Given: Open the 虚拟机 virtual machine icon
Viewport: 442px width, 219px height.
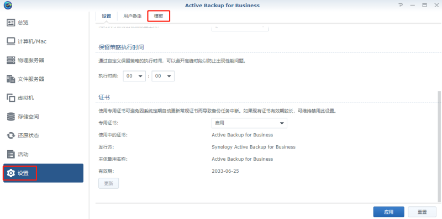Looking at the screenshot, I should click(10, 98).
